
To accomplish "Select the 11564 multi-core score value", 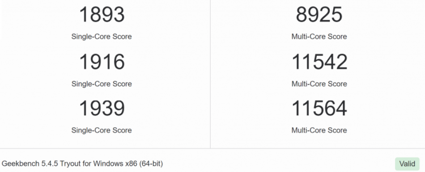I will [x=319, y=109].
